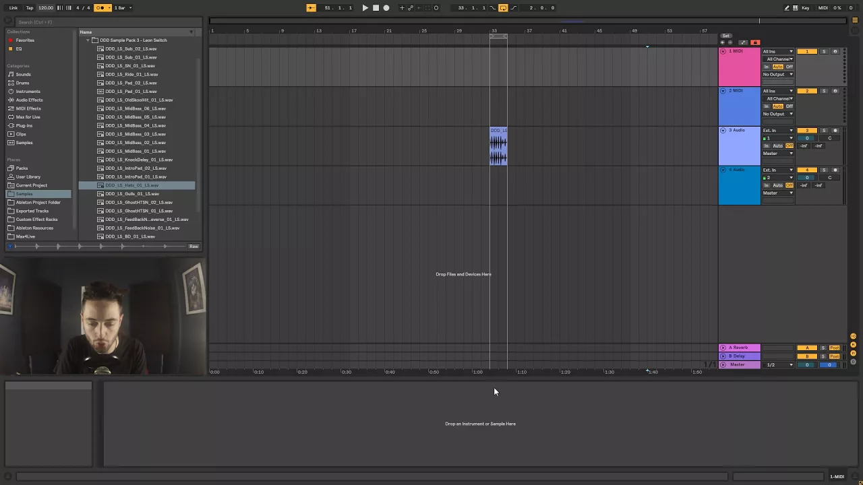863x485 pixels.
Task: Click the Tap tempo button
Action: pos(30,7)
